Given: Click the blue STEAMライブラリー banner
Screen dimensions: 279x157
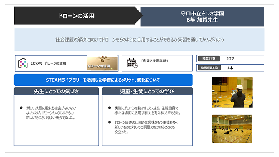Looking at the screenshot, I should point(103,80).
